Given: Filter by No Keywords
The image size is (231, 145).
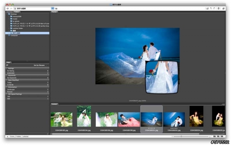Looking at the screenshot, I should pyautogui.click(x=27, y=78).
